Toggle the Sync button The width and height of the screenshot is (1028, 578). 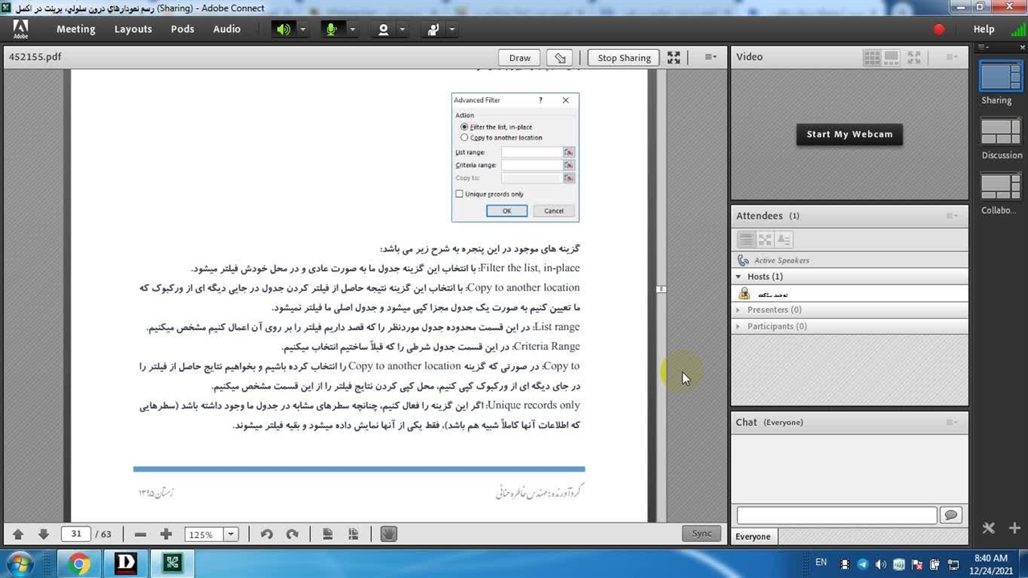point(701,534)
